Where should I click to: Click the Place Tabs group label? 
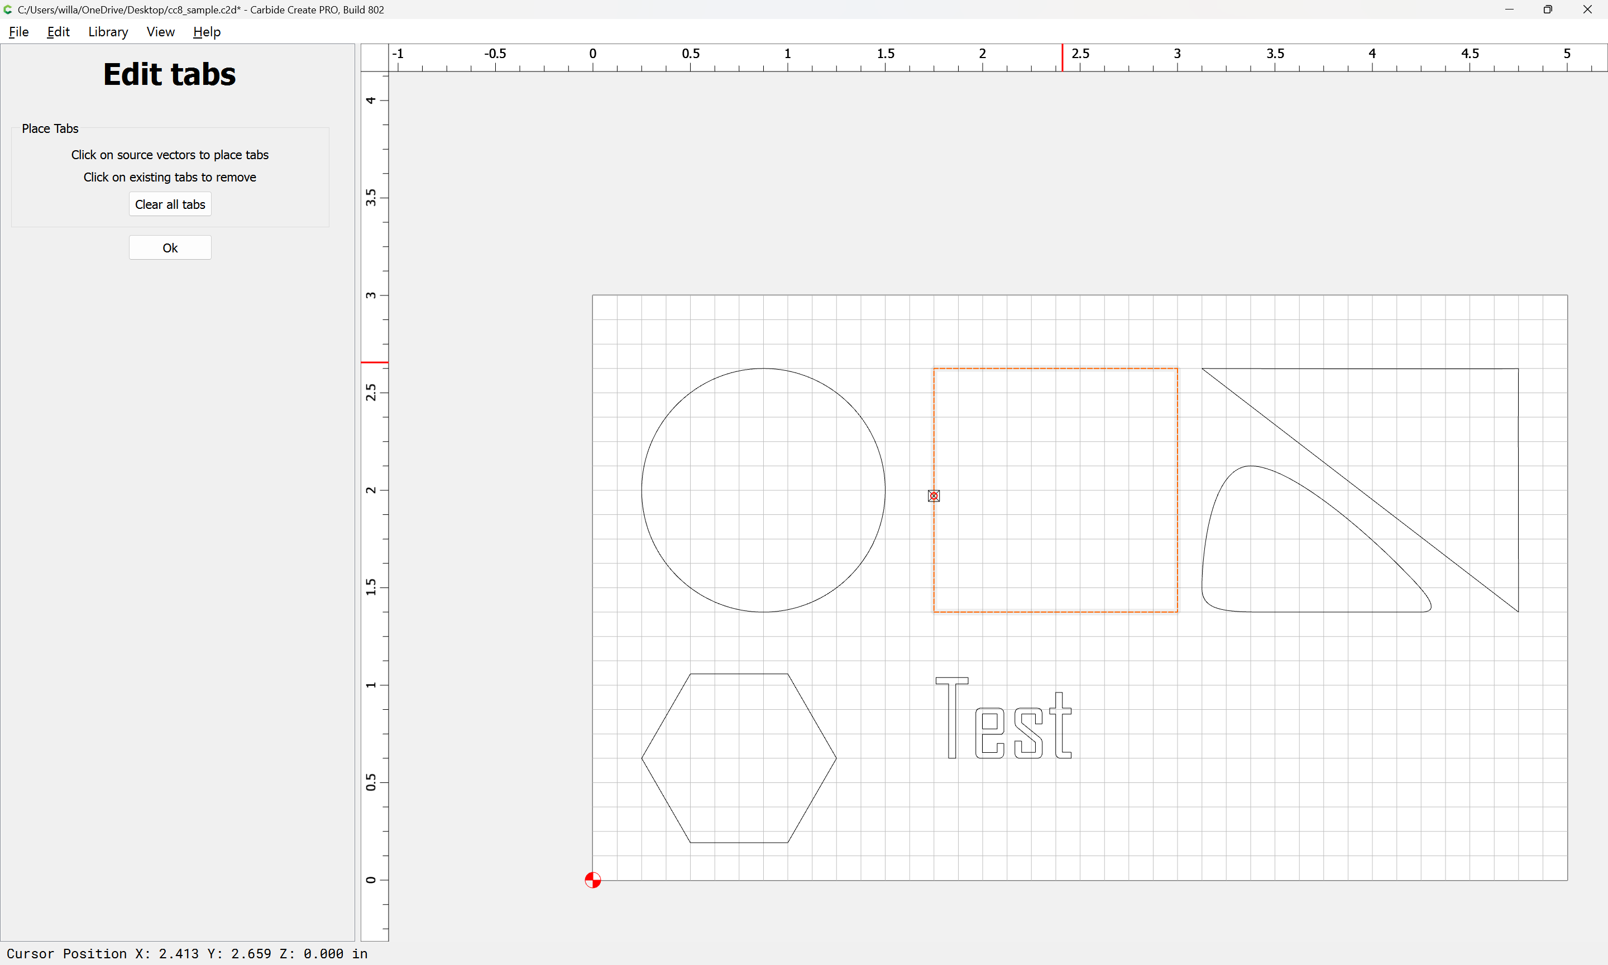(50, 129)
